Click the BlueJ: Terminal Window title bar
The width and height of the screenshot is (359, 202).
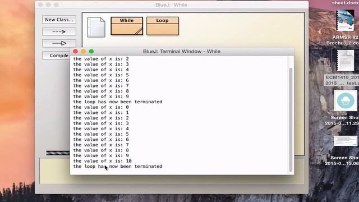coord(182,51)
